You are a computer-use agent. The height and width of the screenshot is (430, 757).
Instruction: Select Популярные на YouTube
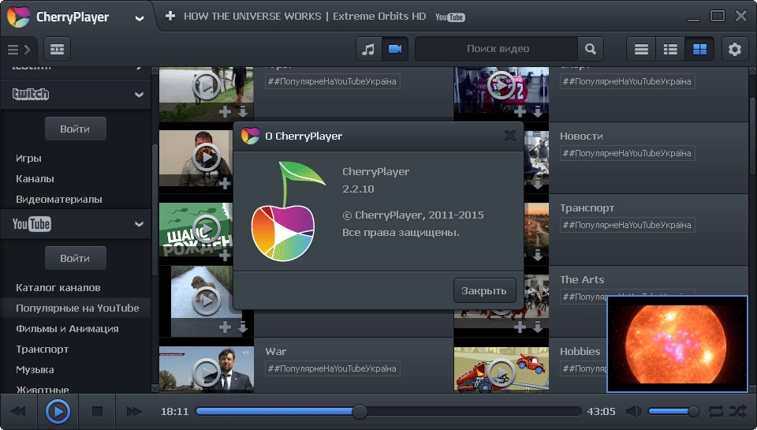coord(77,308)
